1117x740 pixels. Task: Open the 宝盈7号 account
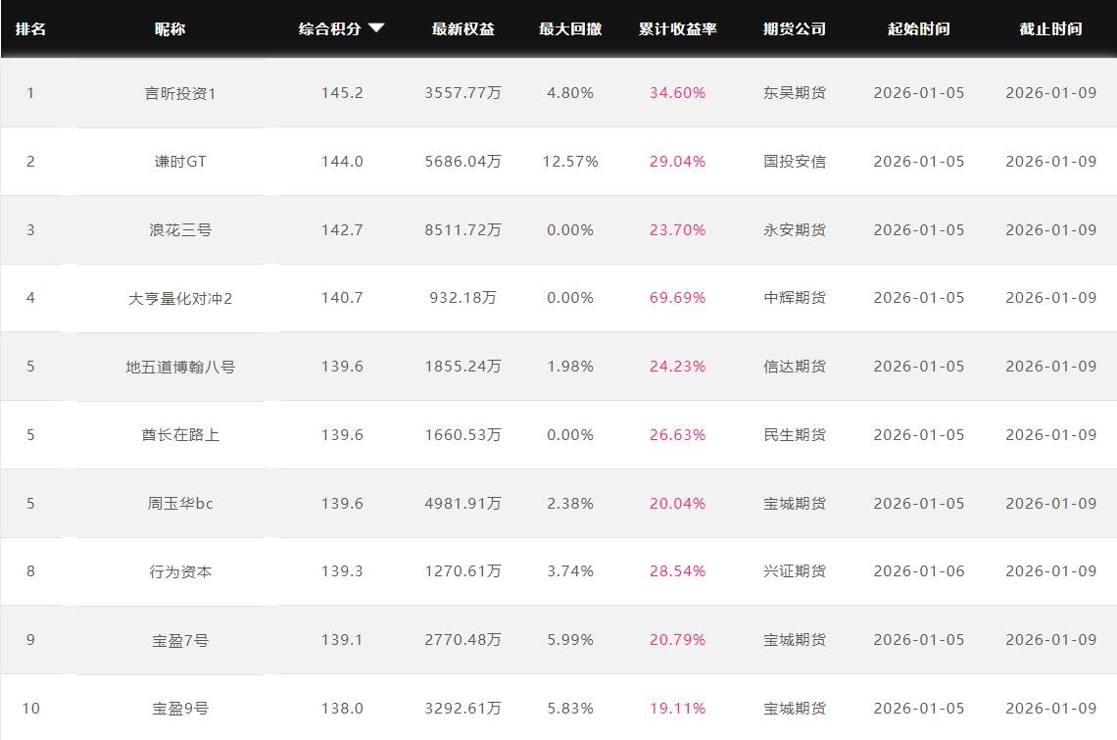pyautogui.click(x=179, y=640)
